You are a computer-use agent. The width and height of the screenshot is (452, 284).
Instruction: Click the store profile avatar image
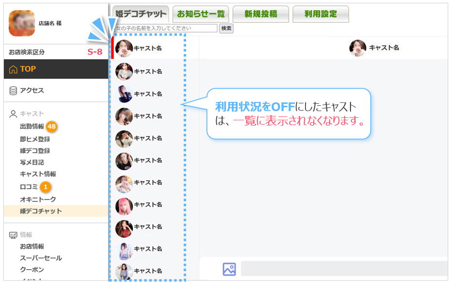(22, 23)
